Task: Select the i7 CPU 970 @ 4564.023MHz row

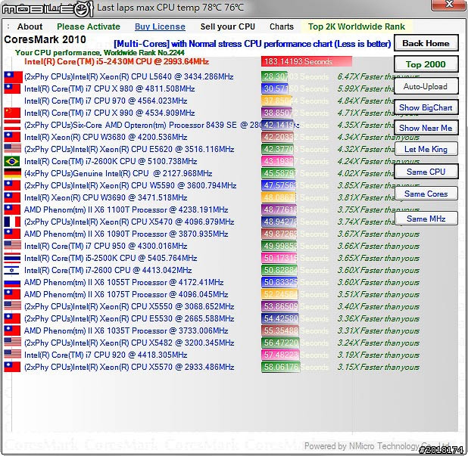Action: coord(106,101)
